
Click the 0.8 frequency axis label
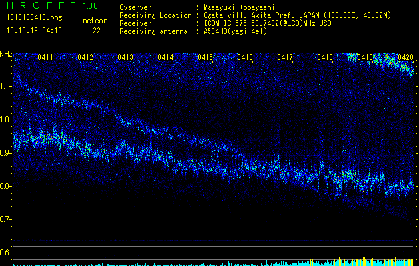point(6,186)
